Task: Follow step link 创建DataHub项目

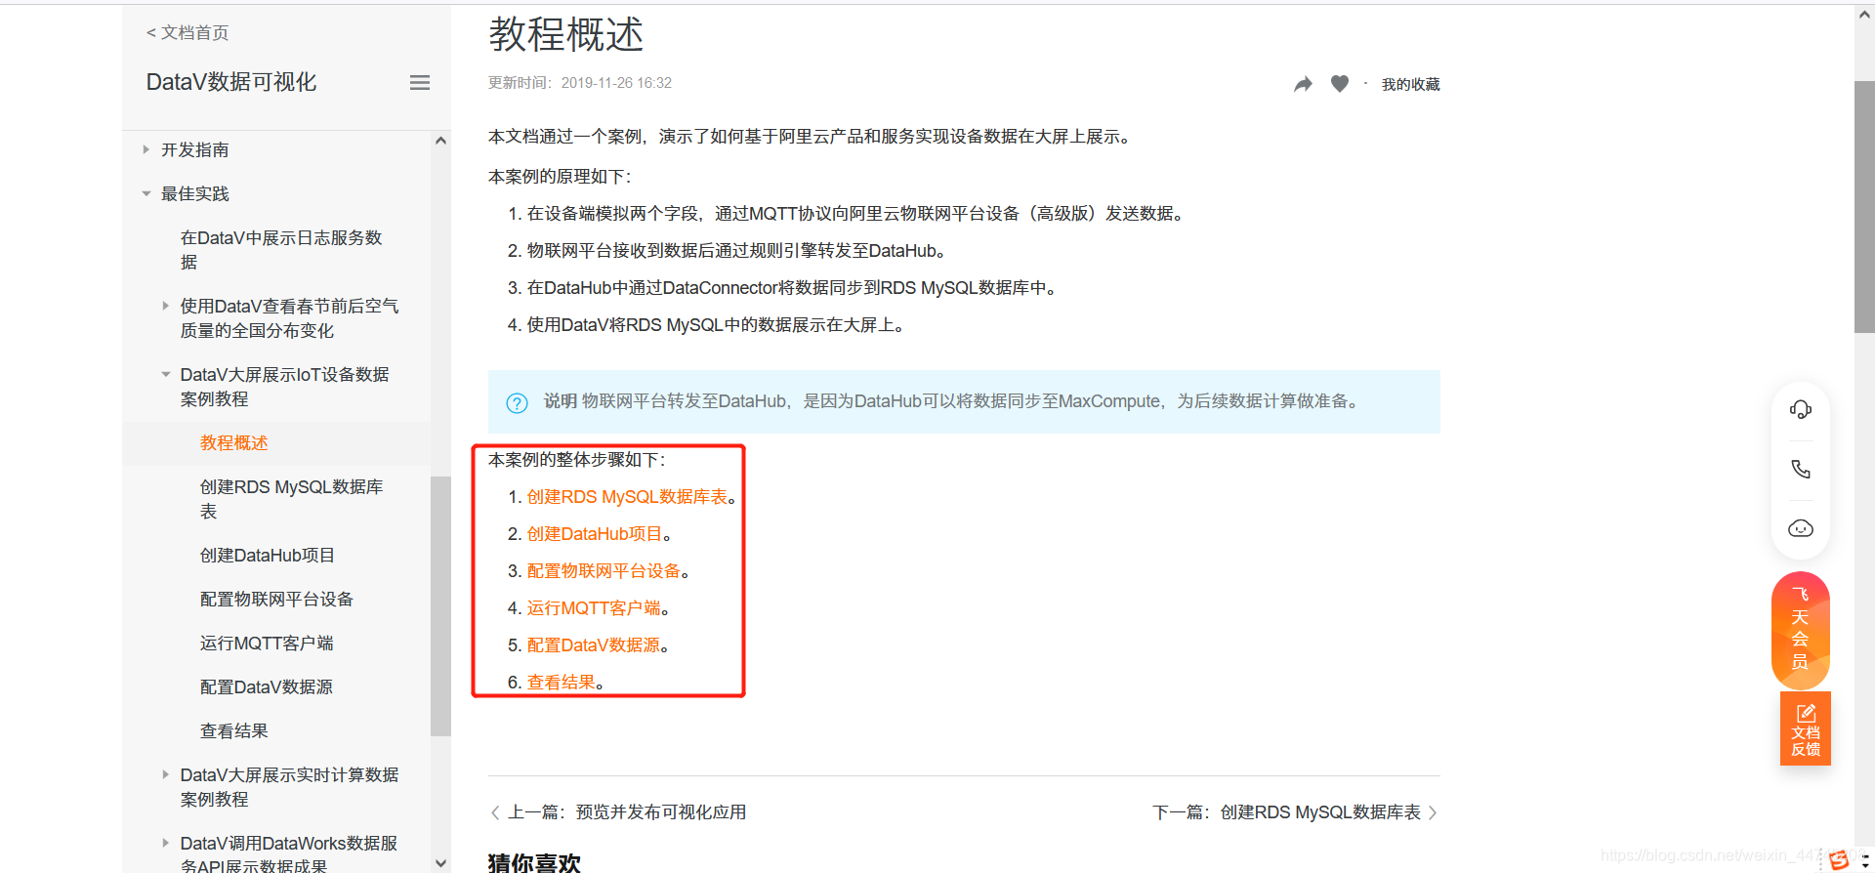Action: tap(595, 534)
